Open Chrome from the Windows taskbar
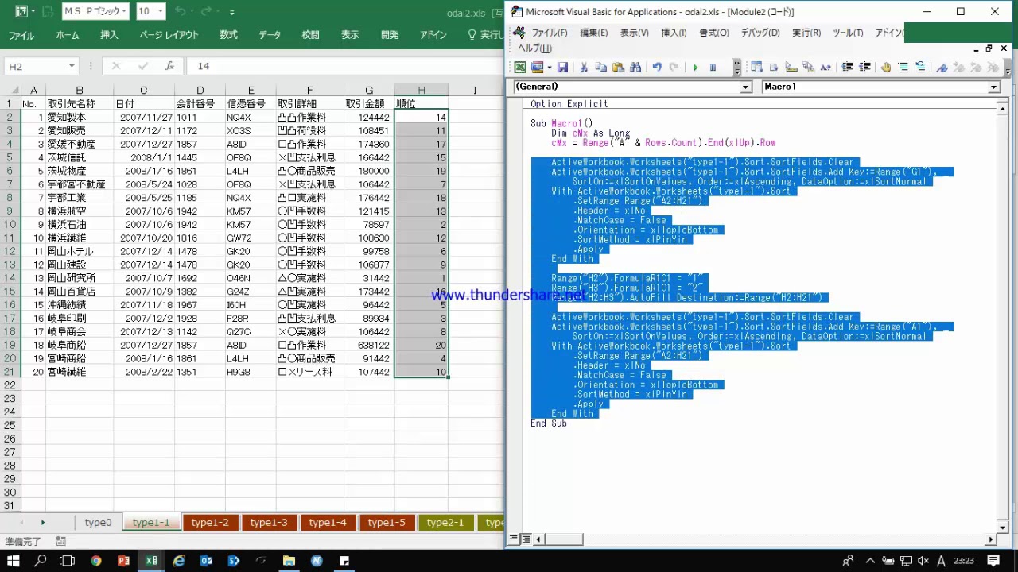1018x572 pixels. click(95, 560)
